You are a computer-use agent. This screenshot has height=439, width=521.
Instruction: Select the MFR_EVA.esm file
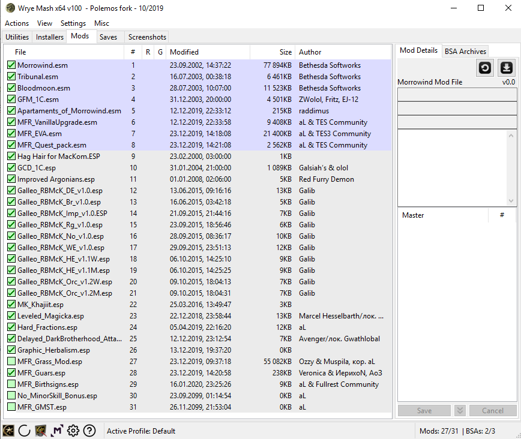(40, 134)
